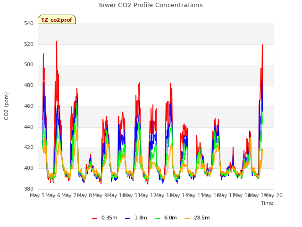The image size is (302, 227).
Task: Click the orange 23.5m legend color marker
Action: click(x=187, y=218)
